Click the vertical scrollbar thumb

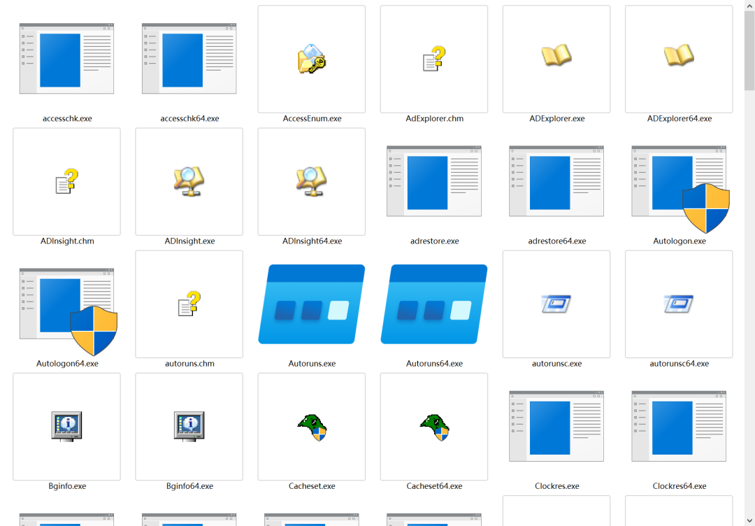coord(749,49)
